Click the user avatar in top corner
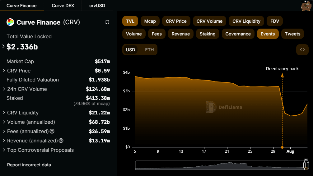Screen dimensions: 313x176 coord(306,6)
